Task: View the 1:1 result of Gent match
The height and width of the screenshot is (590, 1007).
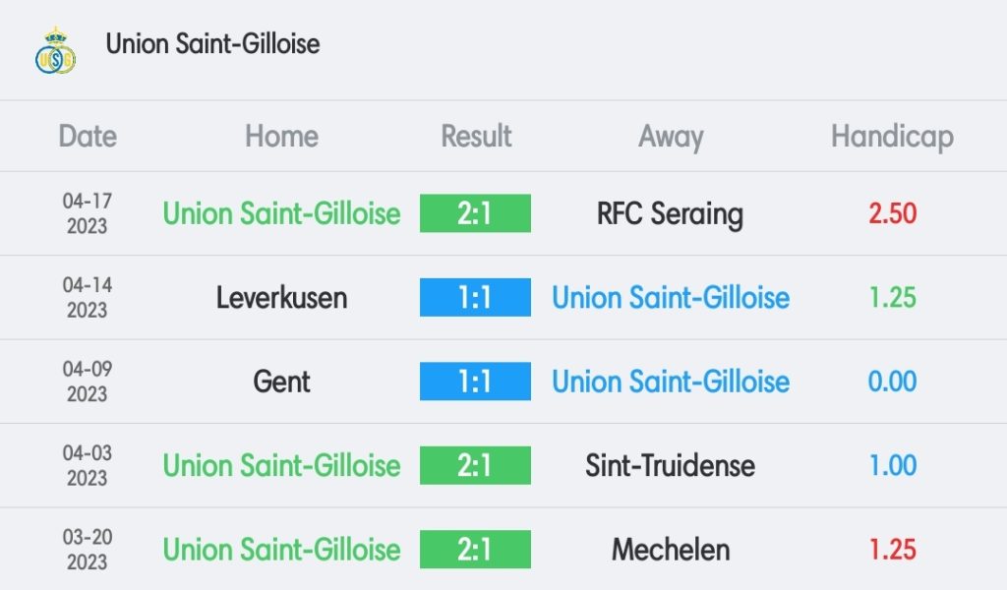Action: click(x=475, y=382)
